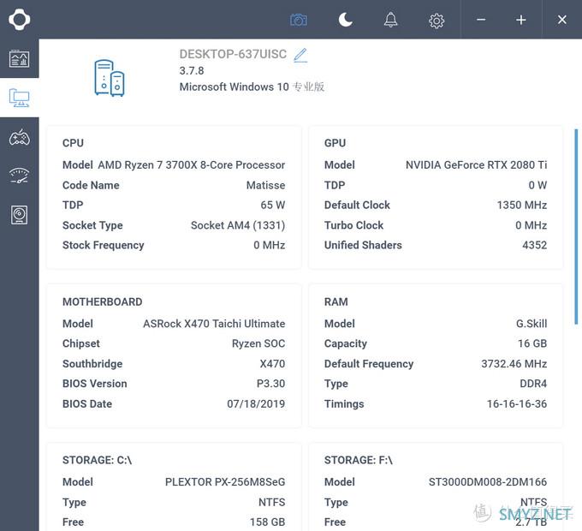Take a screenshot with the camera icon
This screenshot has width=582, height=531.
[299, 20]
